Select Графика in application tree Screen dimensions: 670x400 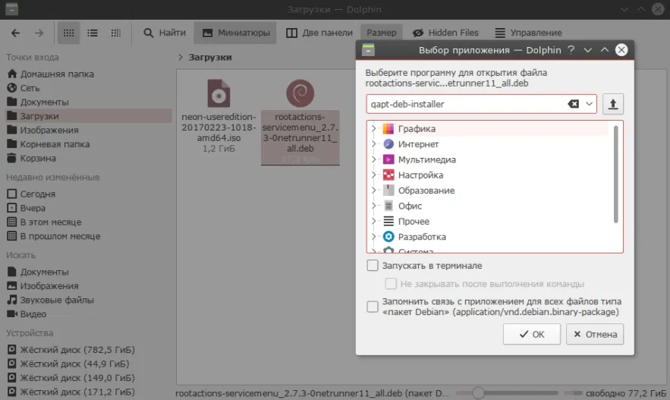417,128
